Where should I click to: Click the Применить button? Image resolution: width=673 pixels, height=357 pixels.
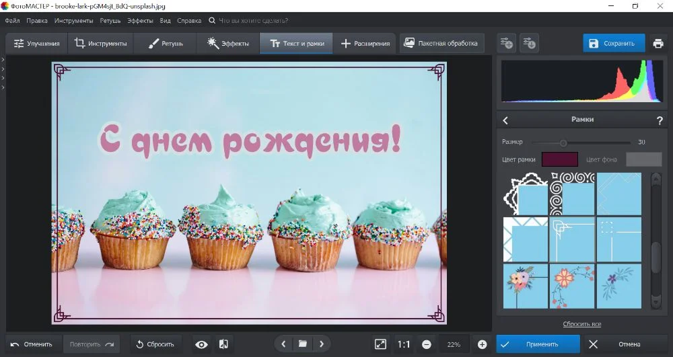538,344
